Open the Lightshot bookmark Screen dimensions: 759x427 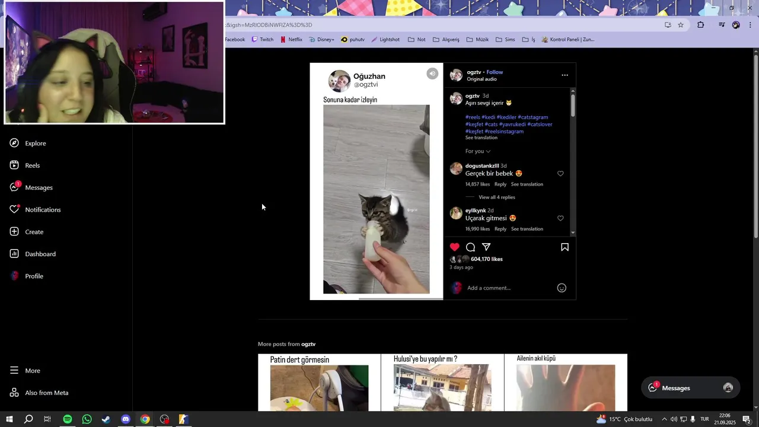(385, 40)
